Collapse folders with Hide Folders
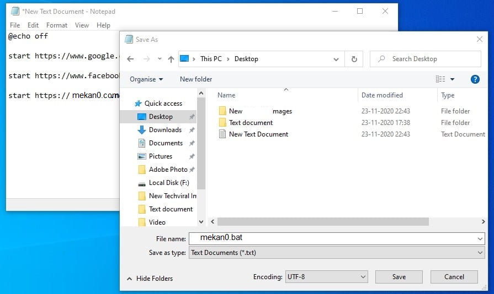 point(150,278)
